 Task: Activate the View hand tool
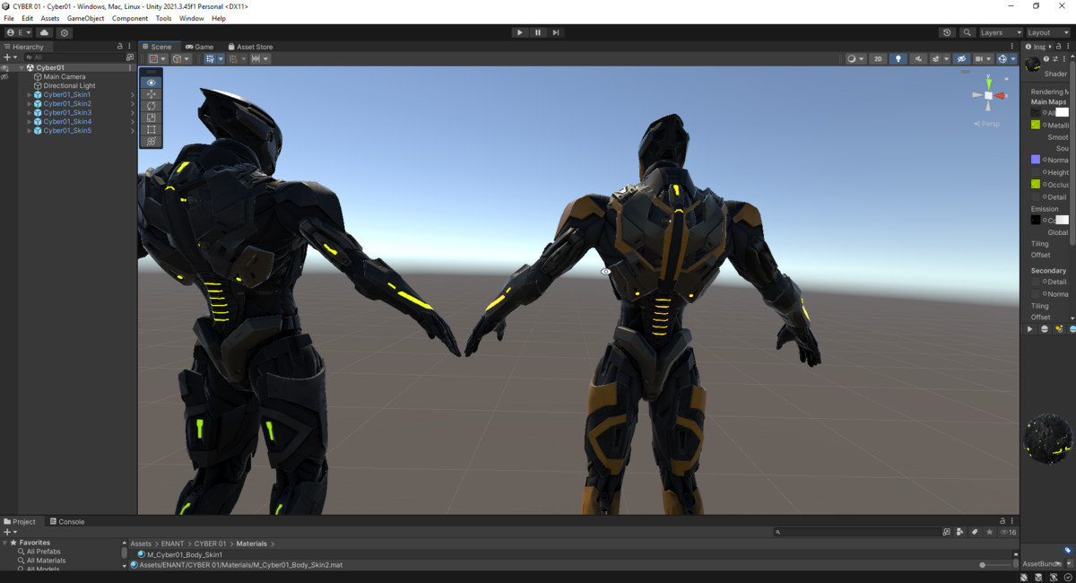(x=151, y=82)
